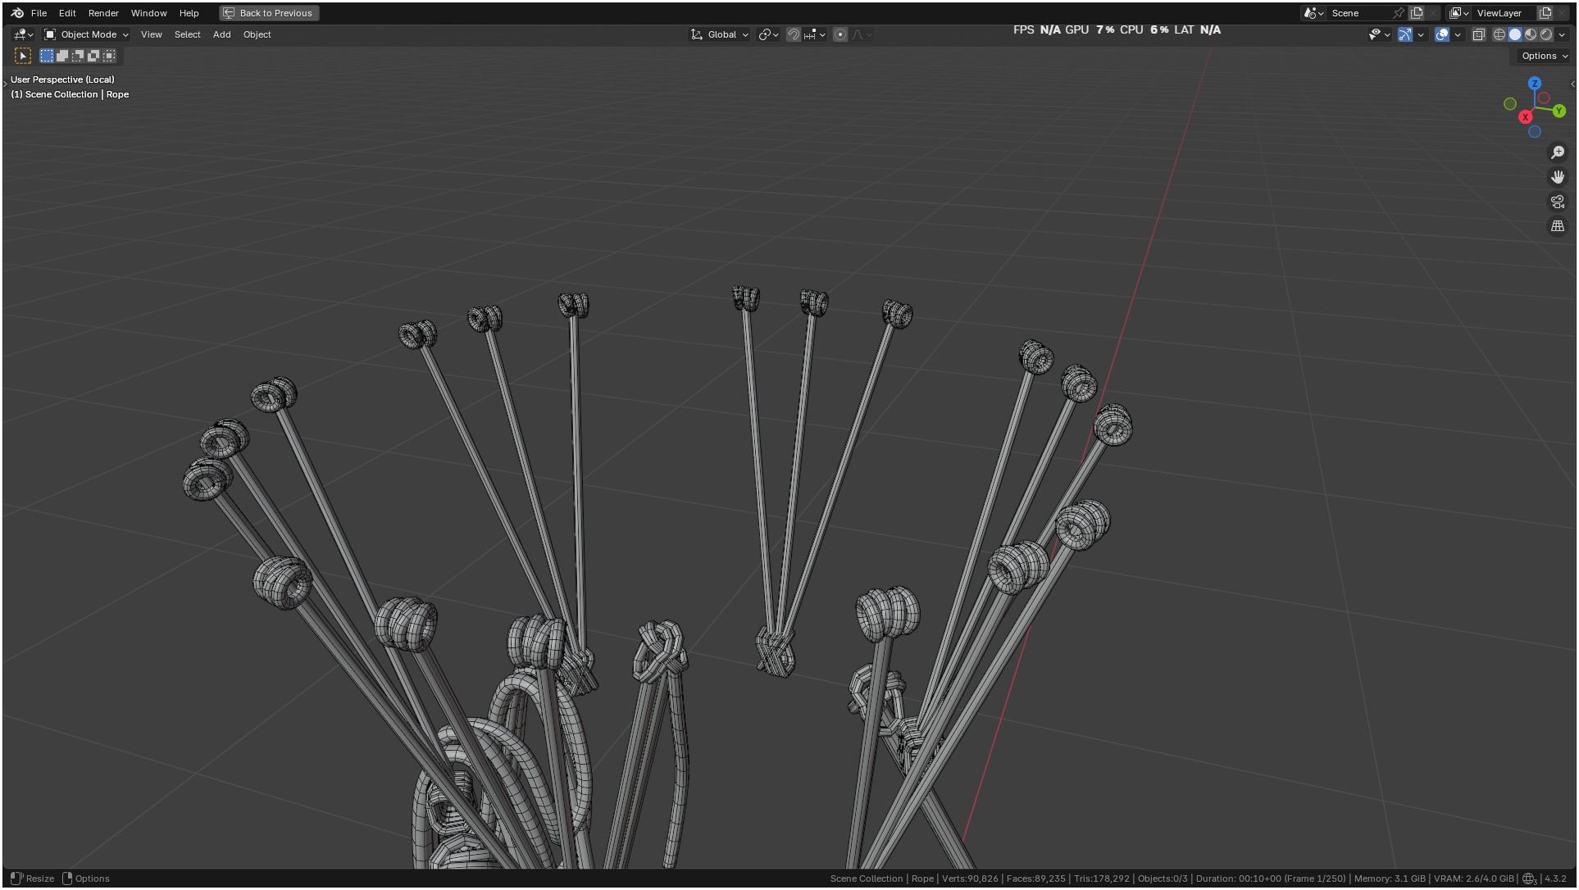Choose Subtract Selection mode icon
The image size is (1579, 890).
pos(78,56)
